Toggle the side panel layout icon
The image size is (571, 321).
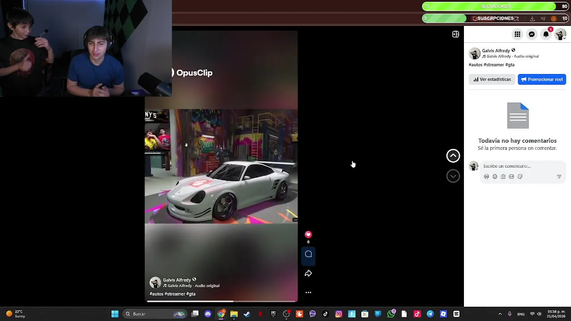455,34
